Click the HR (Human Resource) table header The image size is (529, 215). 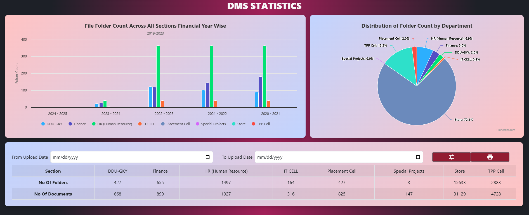pyautogui.click(x=226, y=171)
